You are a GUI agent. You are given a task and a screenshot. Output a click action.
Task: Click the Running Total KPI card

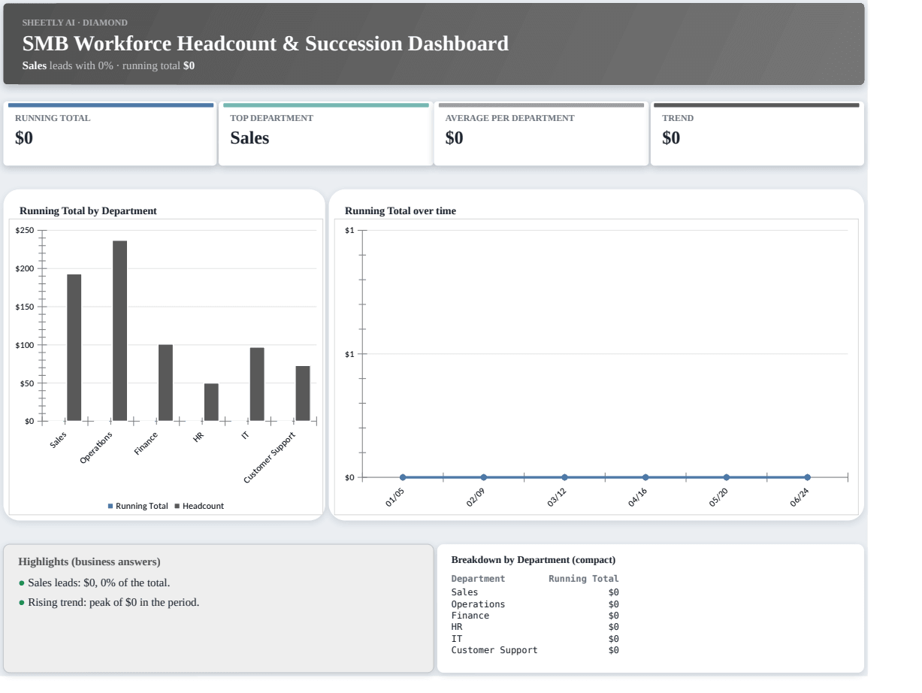[110, 134]
